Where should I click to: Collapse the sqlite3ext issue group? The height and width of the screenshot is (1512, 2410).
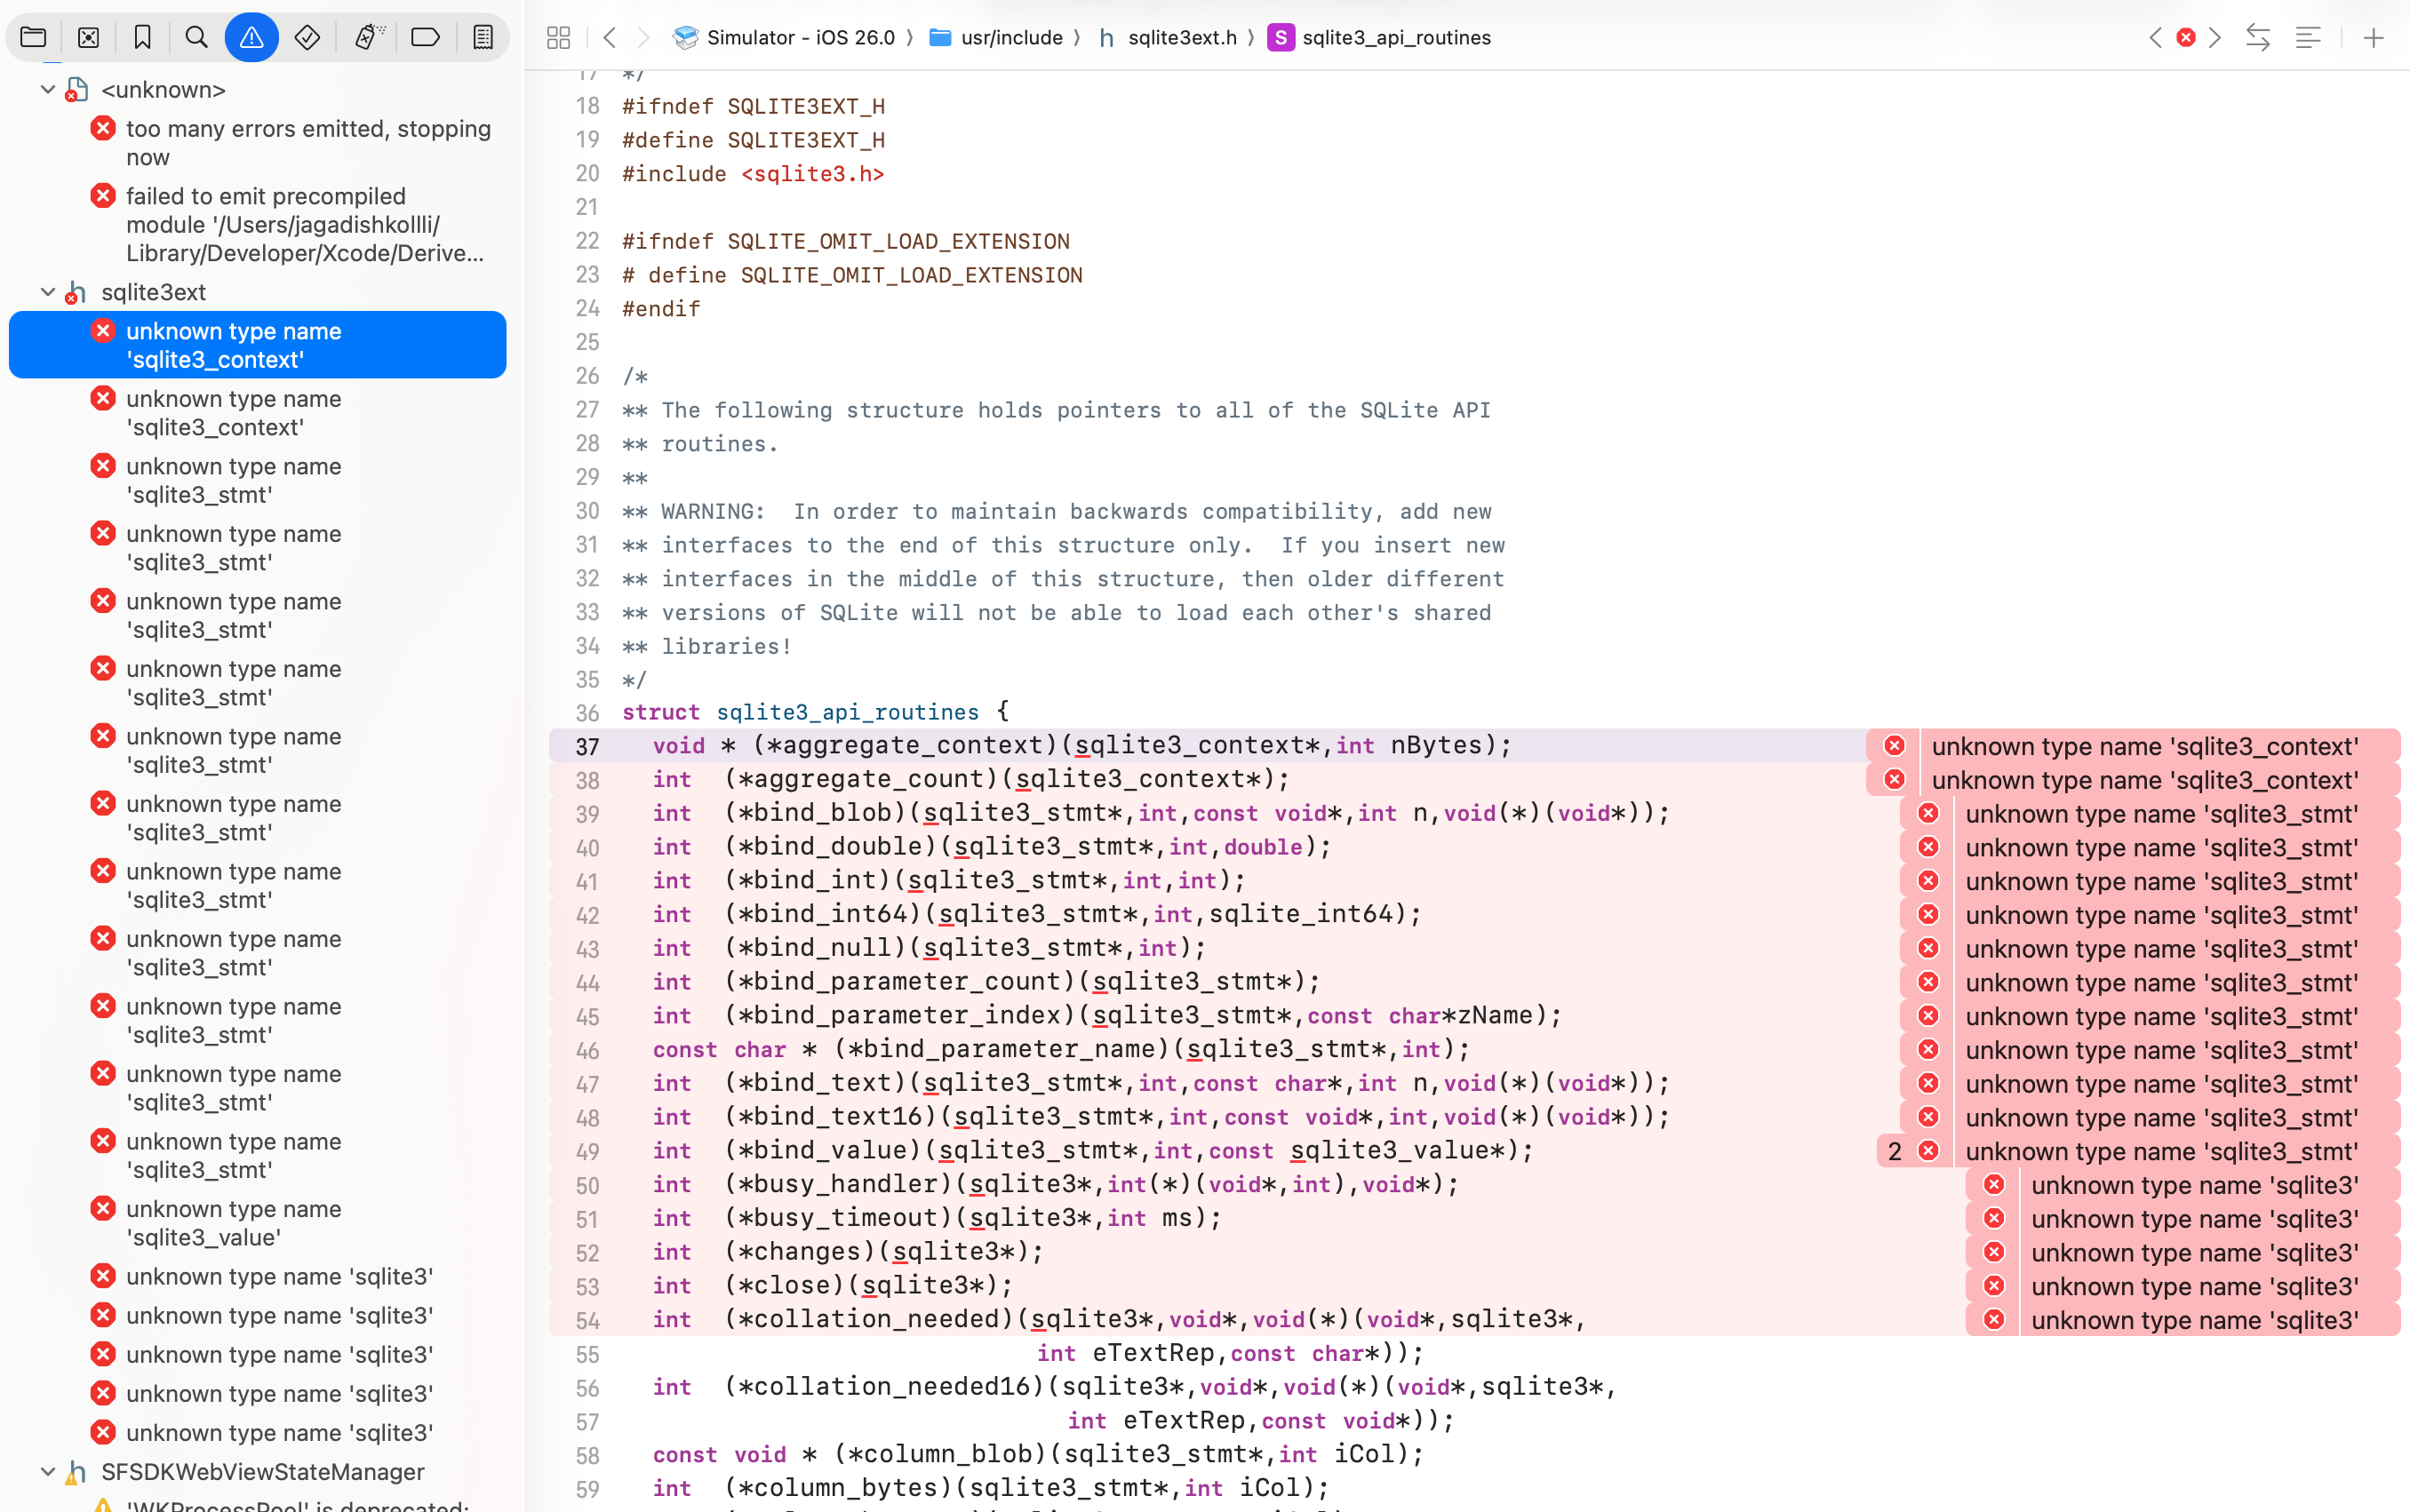tap(47, 292)
